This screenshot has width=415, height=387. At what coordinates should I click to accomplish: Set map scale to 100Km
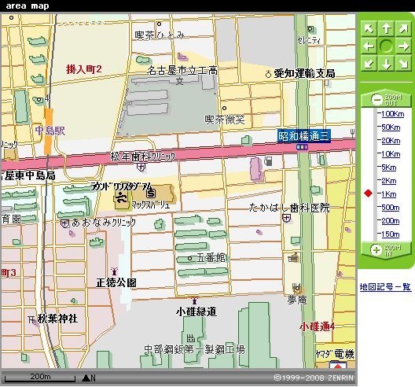393,114
